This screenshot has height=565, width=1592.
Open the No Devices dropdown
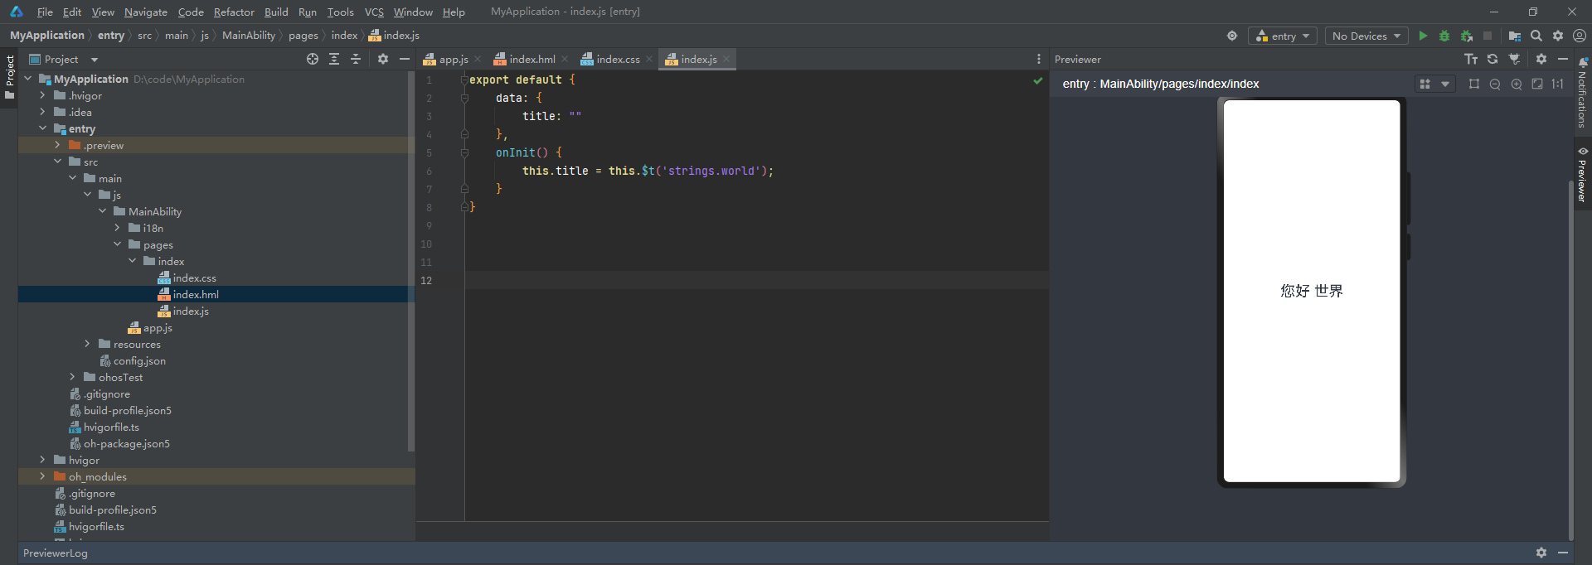(1366, 36)
